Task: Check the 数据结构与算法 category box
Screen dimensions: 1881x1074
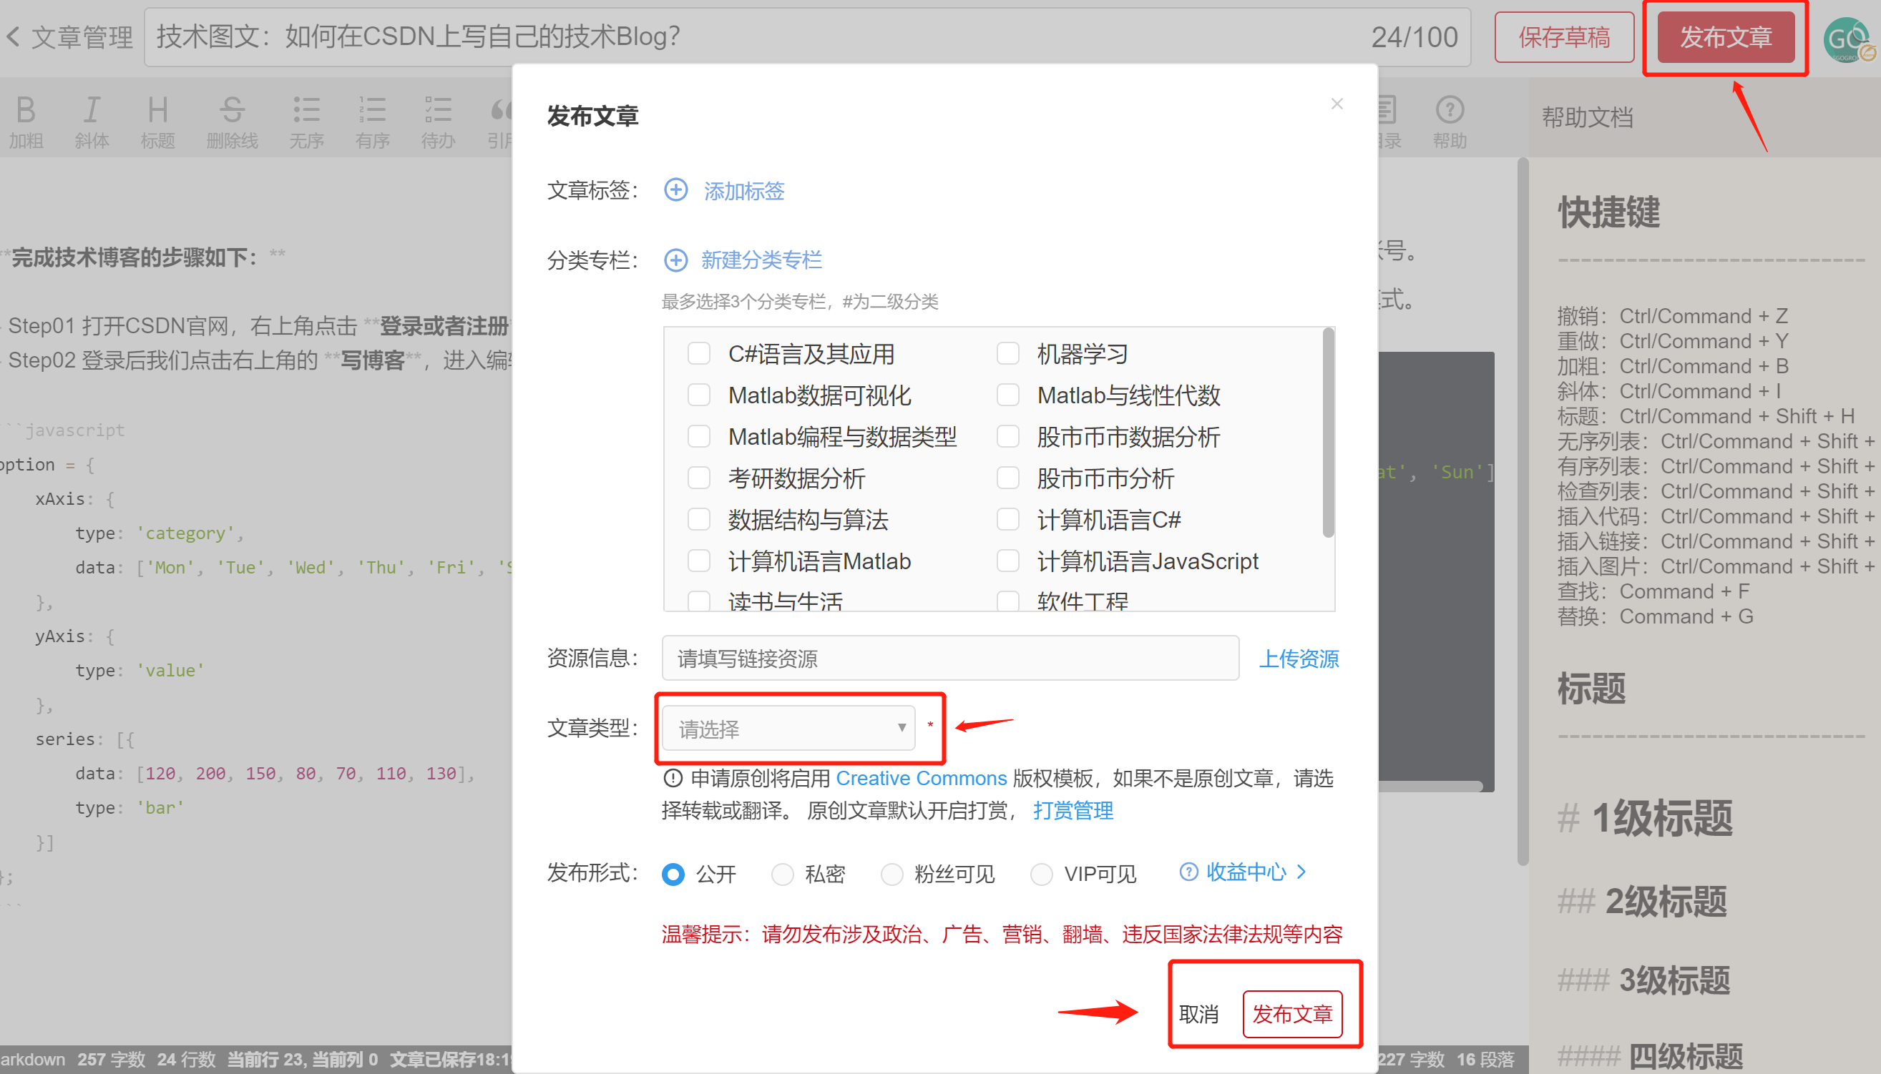Action: (x=698, y=519)
